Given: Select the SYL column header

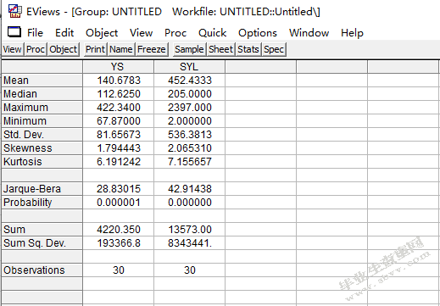Looking at the screenshot, I should [x=189, y=67].
